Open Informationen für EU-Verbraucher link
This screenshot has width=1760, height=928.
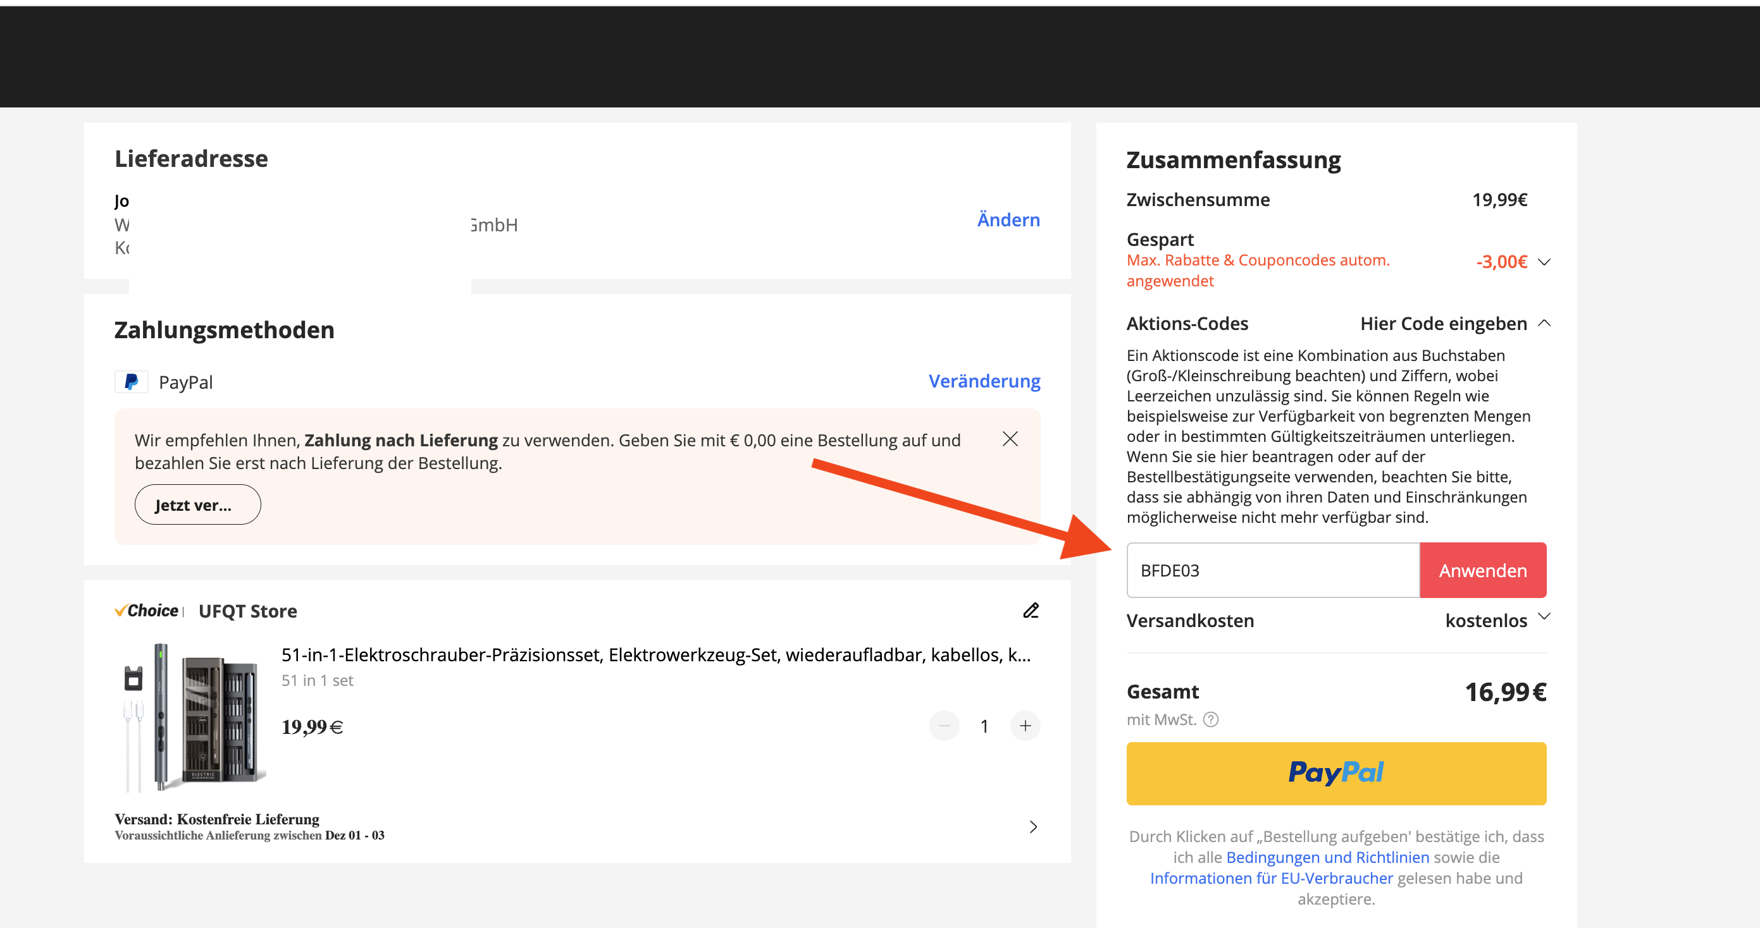point(1272,879)
